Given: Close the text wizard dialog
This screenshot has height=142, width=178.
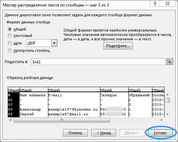Looking at the screenshot, I should click(168, 3).
